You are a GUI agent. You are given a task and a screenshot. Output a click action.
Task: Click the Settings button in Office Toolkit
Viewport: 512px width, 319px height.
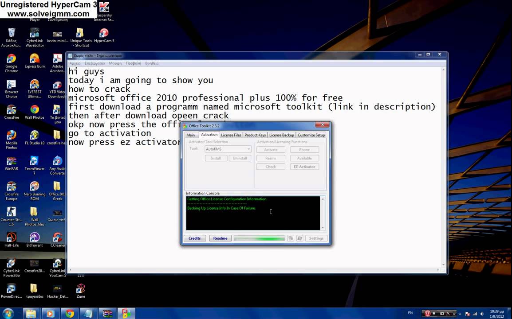tap(316, 238)
